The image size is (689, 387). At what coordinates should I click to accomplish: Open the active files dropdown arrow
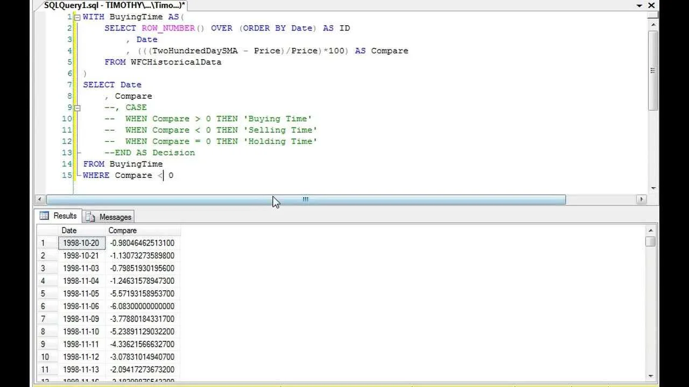[640, 5]
